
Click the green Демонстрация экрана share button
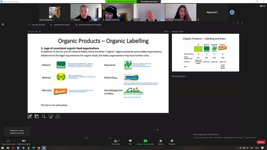pos(146,142)
